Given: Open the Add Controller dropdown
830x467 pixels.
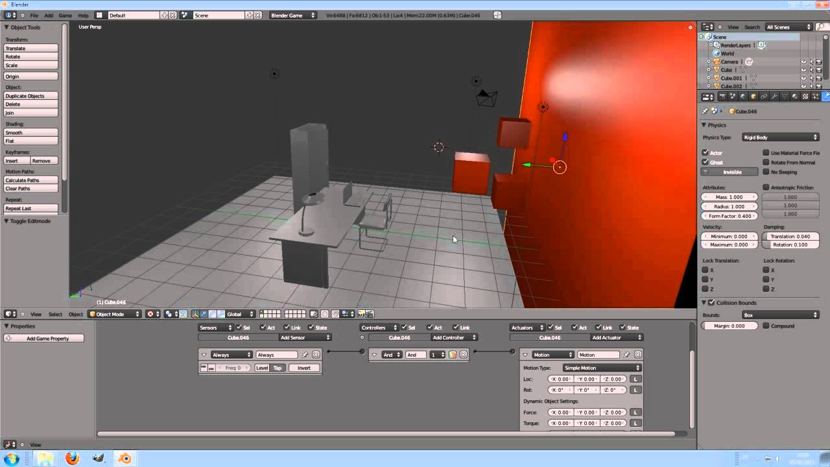Looking at the screenshot, I should [x=455, y=337].
